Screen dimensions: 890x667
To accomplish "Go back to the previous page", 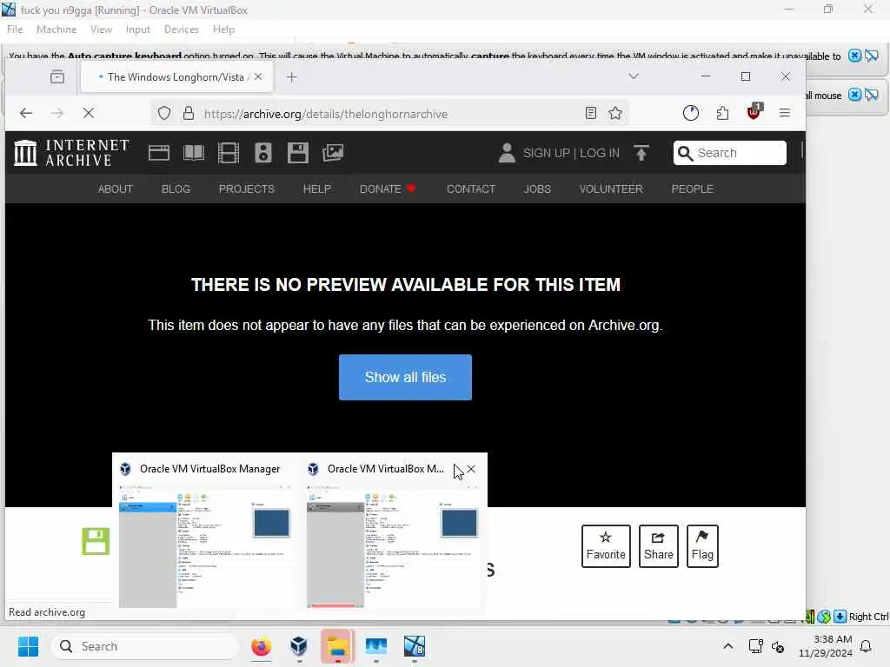I will click(x=26, y=114).
